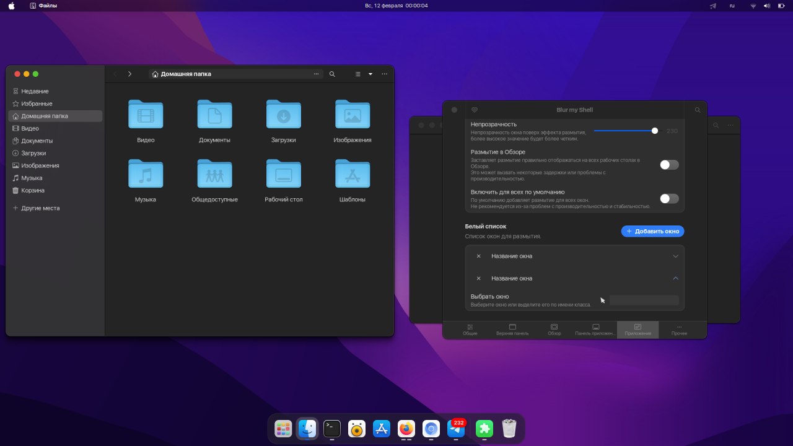Open Telegram from the dock
This screenshot has height=446, width=793.
[x=456, y=429]
